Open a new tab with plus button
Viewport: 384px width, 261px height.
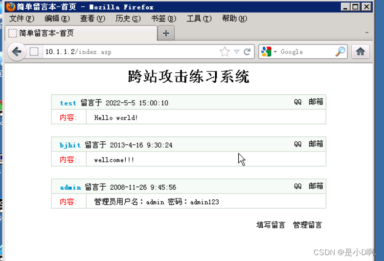tap(166, 33)
